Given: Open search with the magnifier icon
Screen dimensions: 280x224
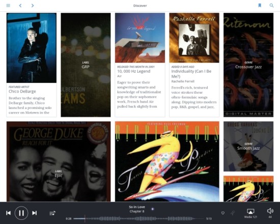Looking at the screenshot, I should click(271, 6).
